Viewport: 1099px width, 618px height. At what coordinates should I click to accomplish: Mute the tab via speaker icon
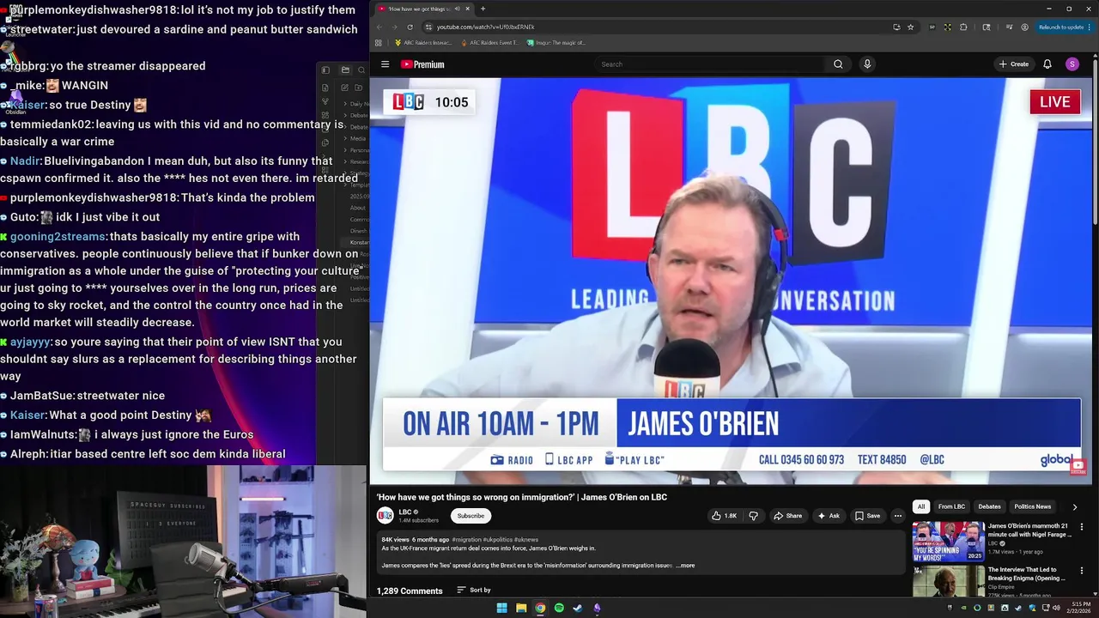[458, 9]
